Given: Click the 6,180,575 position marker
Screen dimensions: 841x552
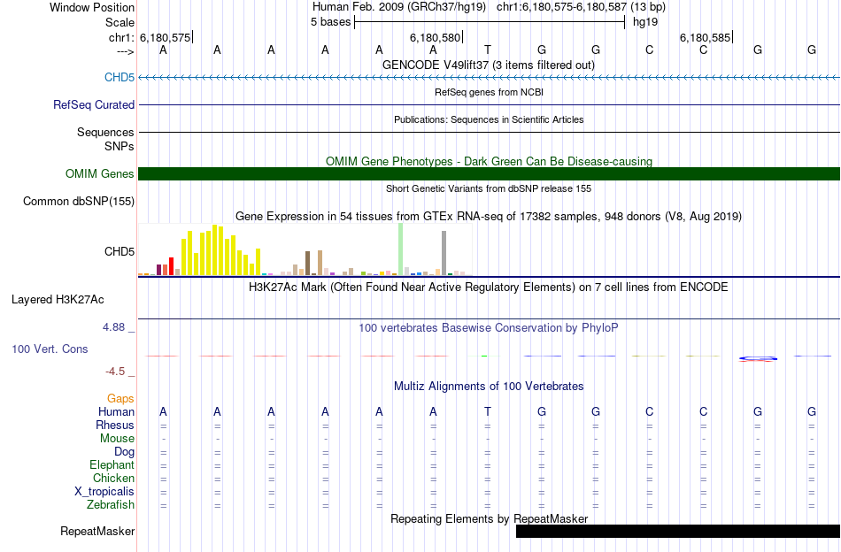Looking at the screenshot, I should click(166, 37).
